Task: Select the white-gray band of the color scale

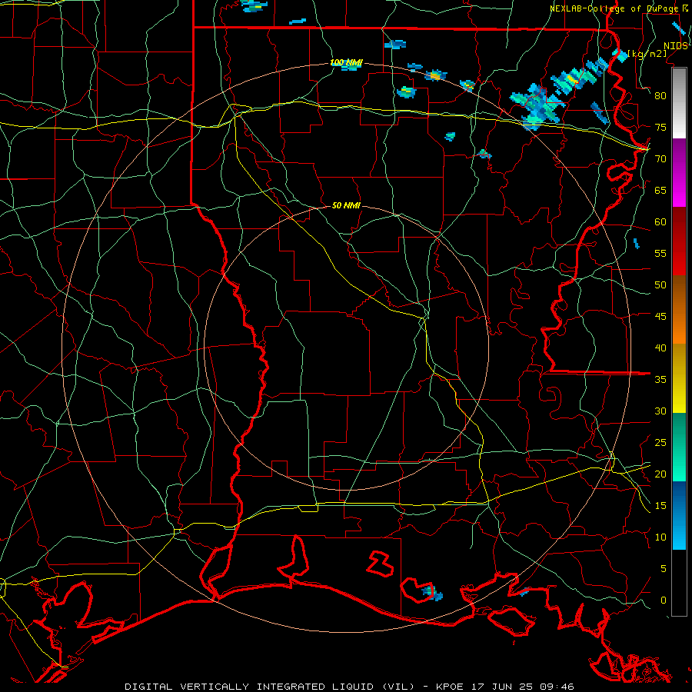Action: coord(679,103)
